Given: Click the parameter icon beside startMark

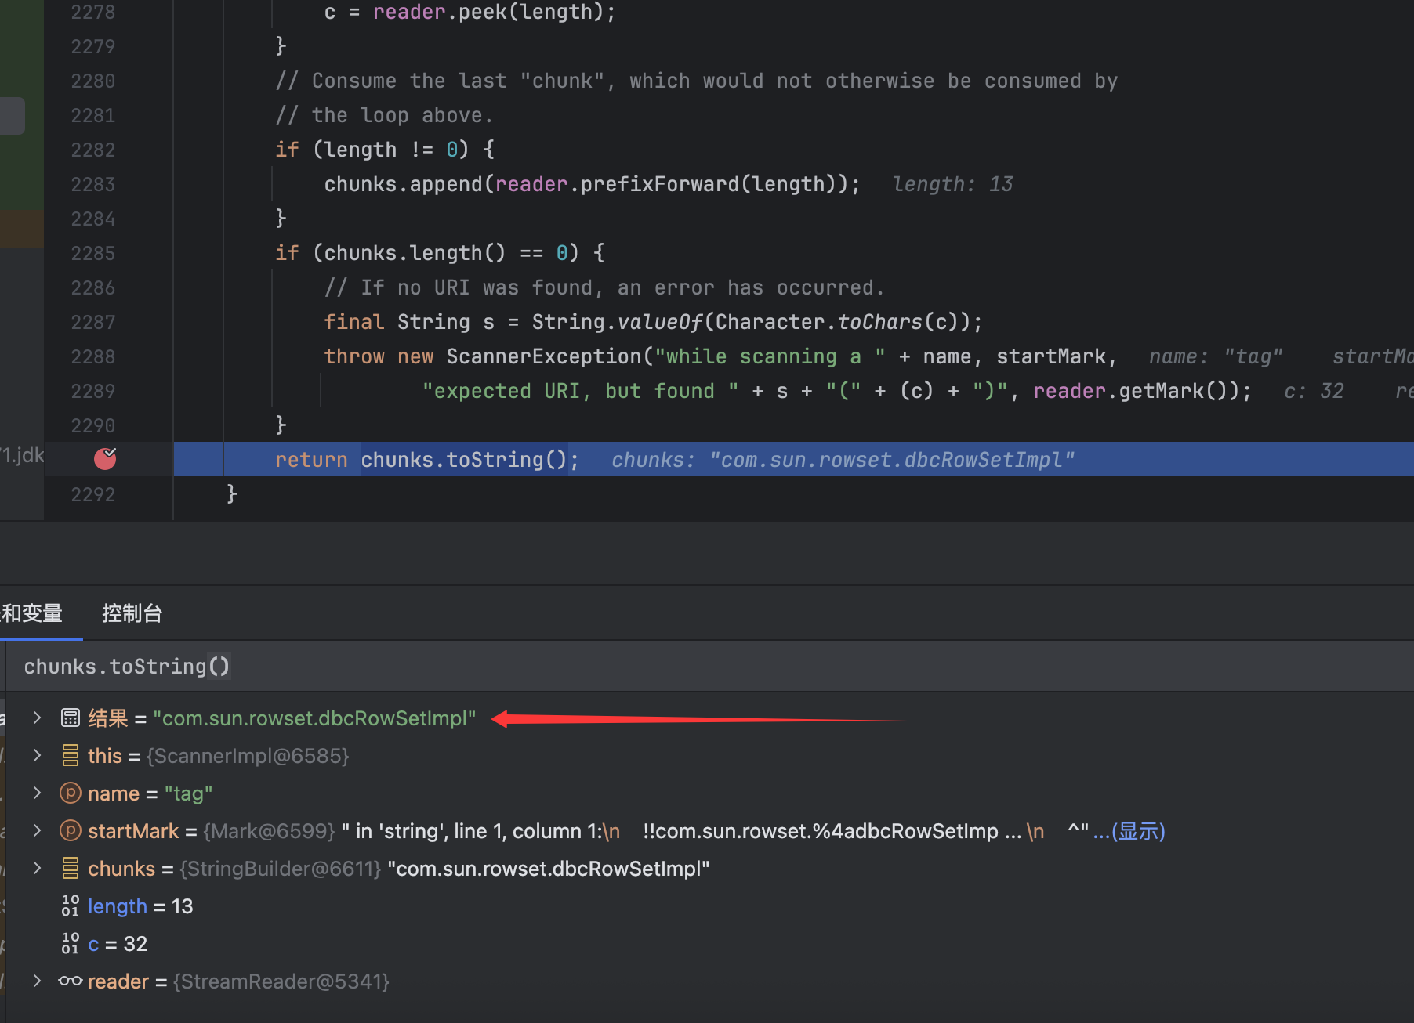Looking at the screenshot, I should click(x=71, y=830).
